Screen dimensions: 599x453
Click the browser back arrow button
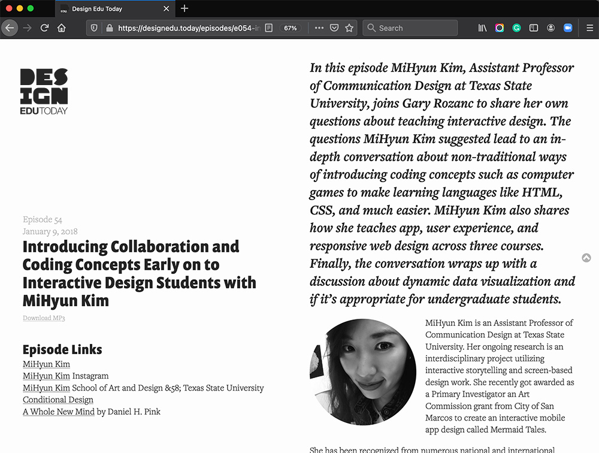click(x=10, y=28)
